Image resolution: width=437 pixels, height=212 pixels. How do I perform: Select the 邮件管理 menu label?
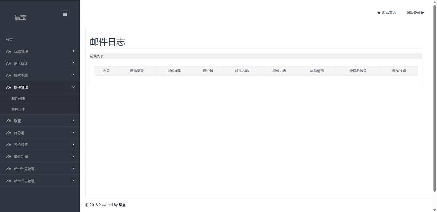pyautogui.click(x=21, y=87)
